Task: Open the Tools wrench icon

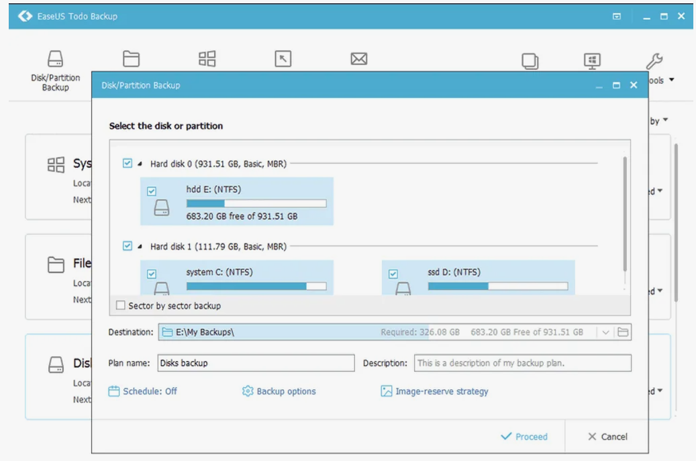Action: tap(654, 61)
